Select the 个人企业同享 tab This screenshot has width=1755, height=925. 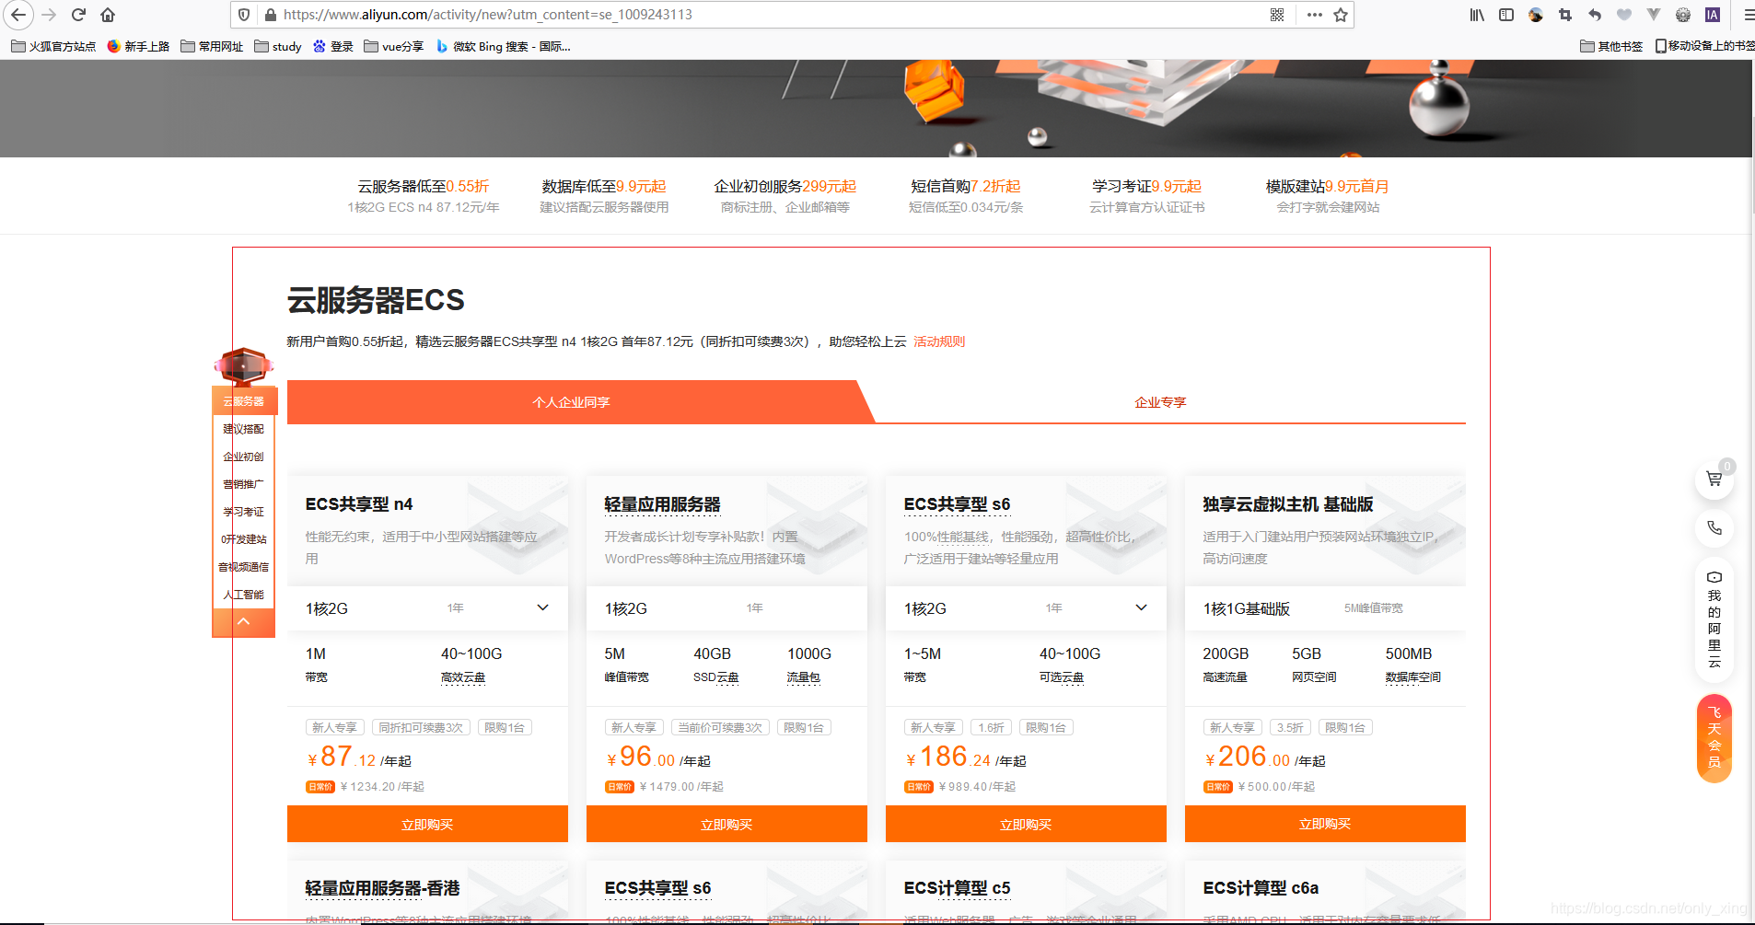click(571, 402)
